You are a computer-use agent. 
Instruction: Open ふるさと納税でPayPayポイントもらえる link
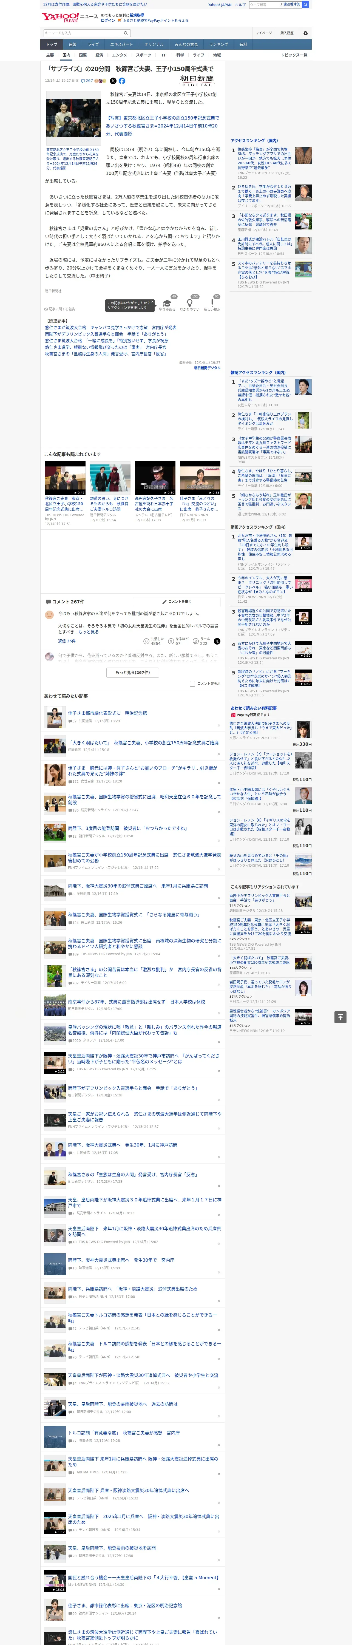pos(155,21)
